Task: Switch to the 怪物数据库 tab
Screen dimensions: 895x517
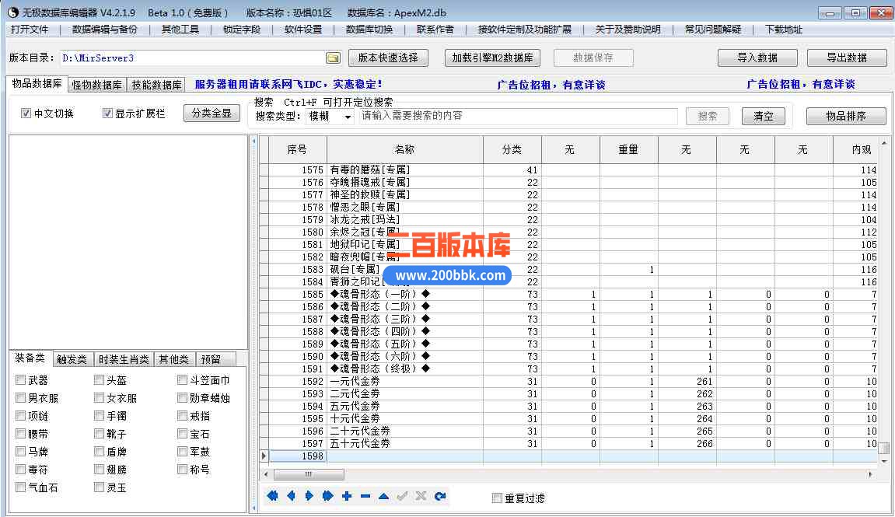Action: [x=97, y=85]
